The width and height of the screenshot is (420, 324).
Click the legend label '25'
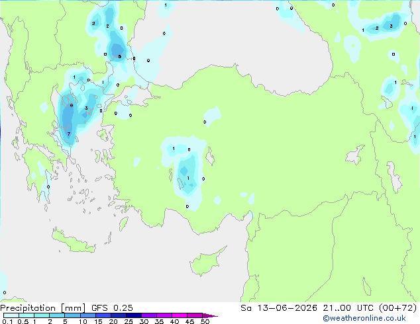129,321
